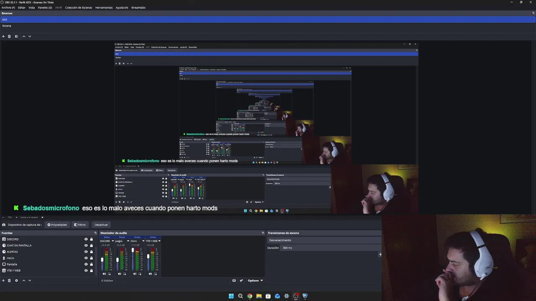Hide the ALERTAS source with its eye icon
Viewport: 536px width, 301px height.
(x=86, y=252)
